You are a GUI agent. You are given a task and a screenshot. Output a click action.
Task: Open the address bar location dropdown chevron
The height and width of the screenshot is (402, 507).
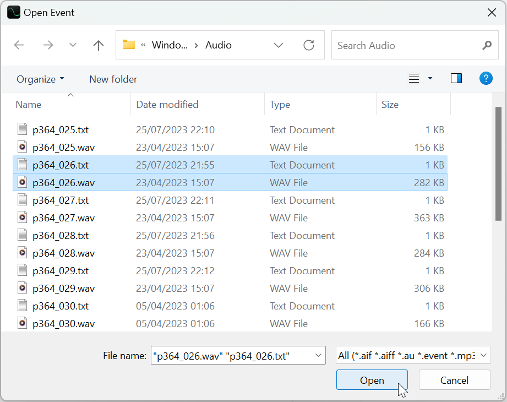[279, 45]
